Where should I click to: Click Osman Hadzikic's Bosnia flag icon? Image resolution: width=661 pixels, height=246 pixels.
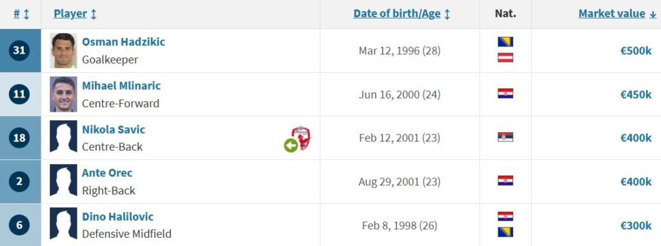tap(505, 42)
